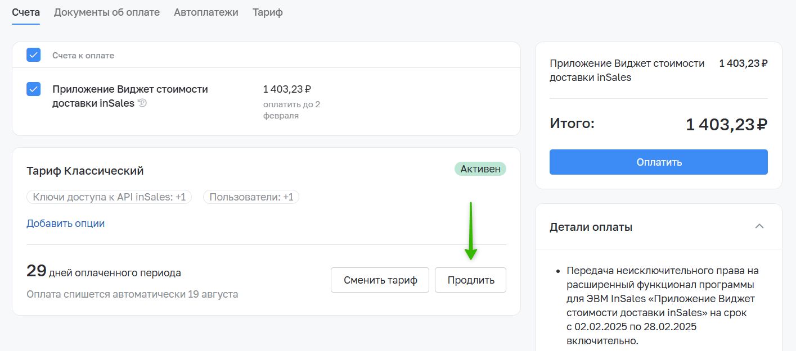Open the Документы об оплате tab
The height and width of the screenshot is (351, 796).
click(x=107, y=12)
